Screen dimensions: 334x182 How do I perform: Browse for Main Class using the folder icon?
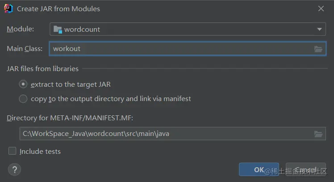point(318,49)
